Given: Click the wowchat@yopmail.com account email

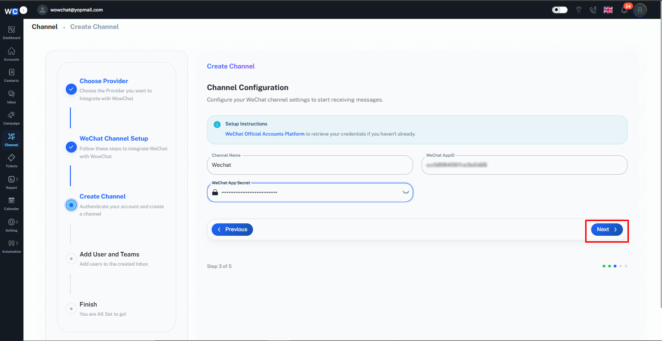Looking at the screenshot, I should [x=76, y=10].
